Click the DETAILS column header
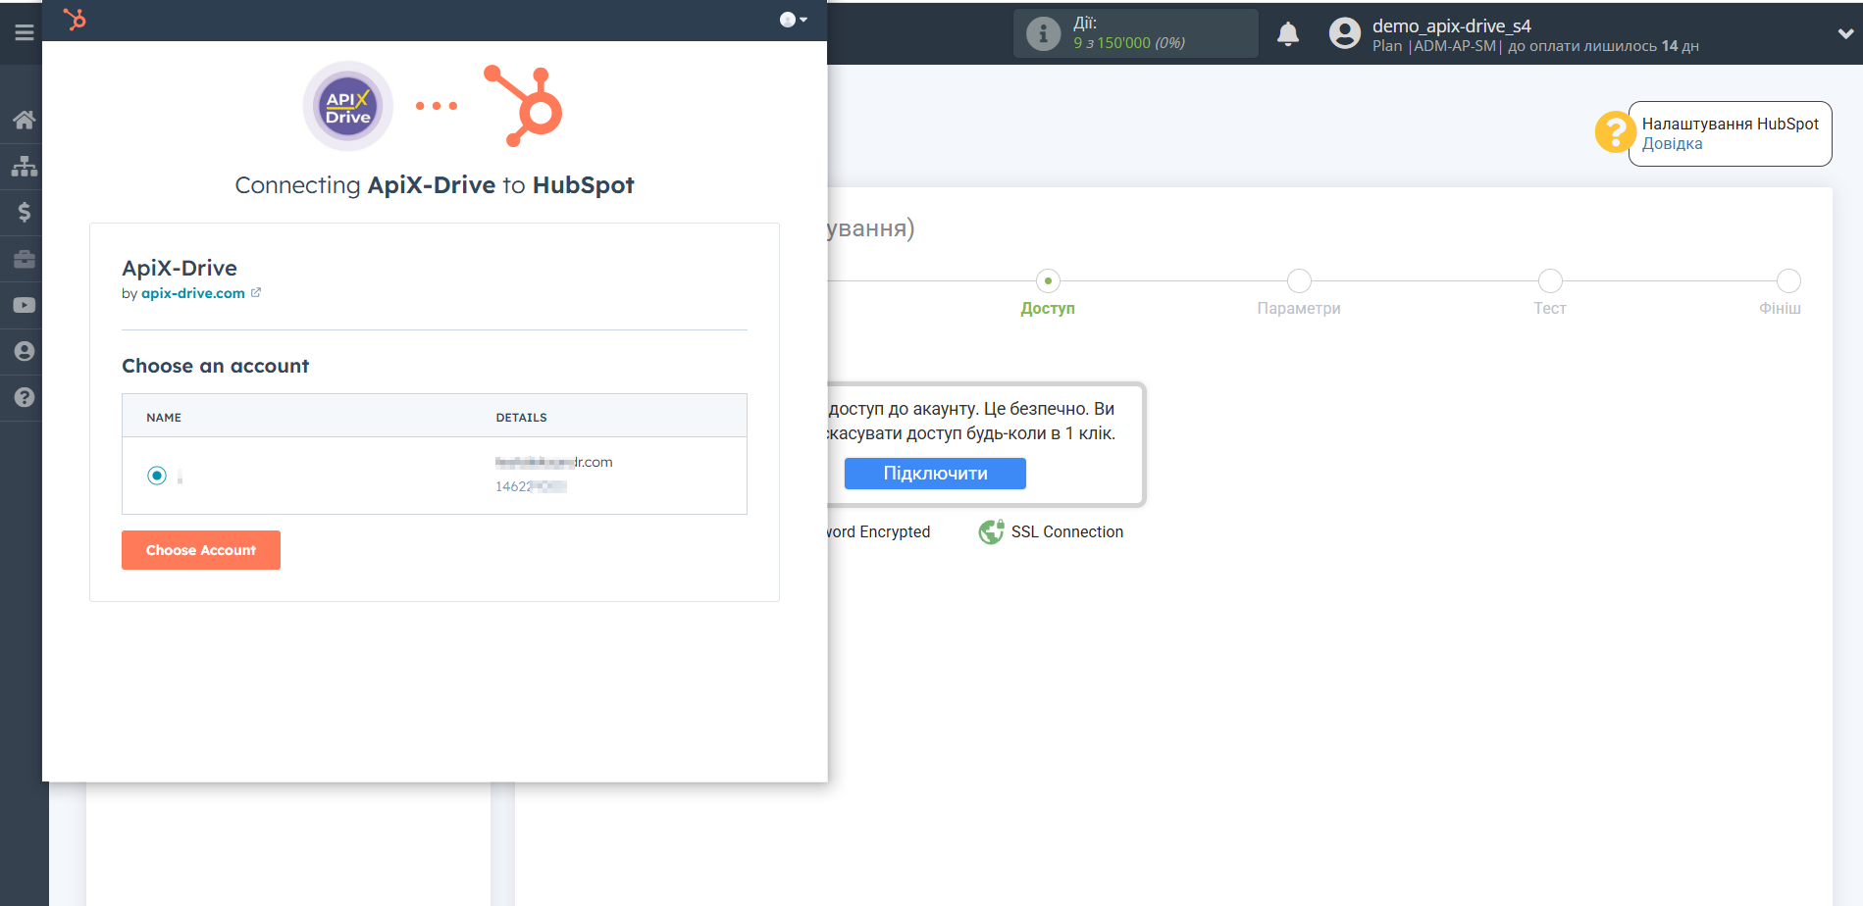 point(521,418)
